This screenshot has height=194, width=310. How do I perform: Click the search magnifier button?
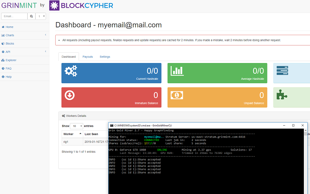[x=31, y=16]
